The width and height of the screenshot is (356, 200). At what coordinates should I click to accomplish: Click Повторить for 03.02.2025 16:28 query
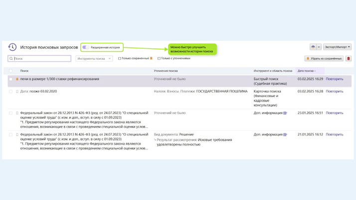(x=335, y=91)
